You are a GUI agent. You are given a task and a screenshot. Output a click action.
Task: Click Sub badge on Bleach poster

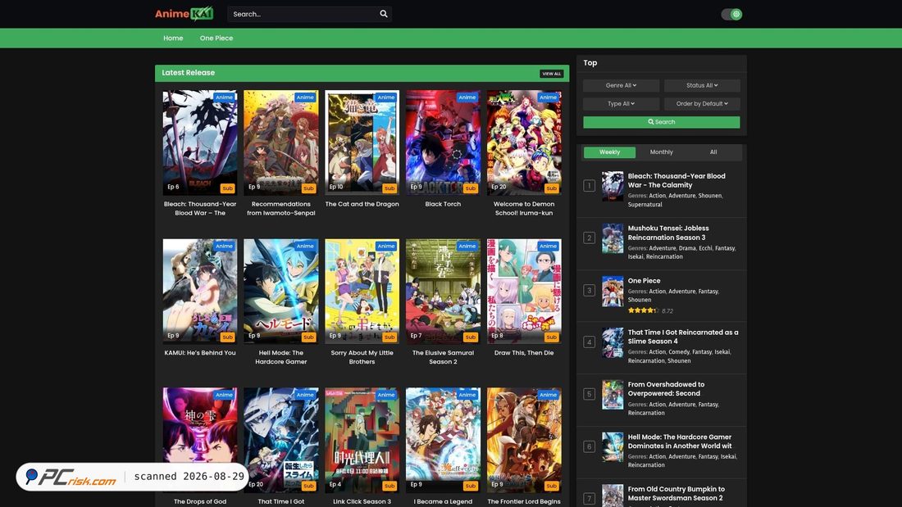(x=228, y=188)
